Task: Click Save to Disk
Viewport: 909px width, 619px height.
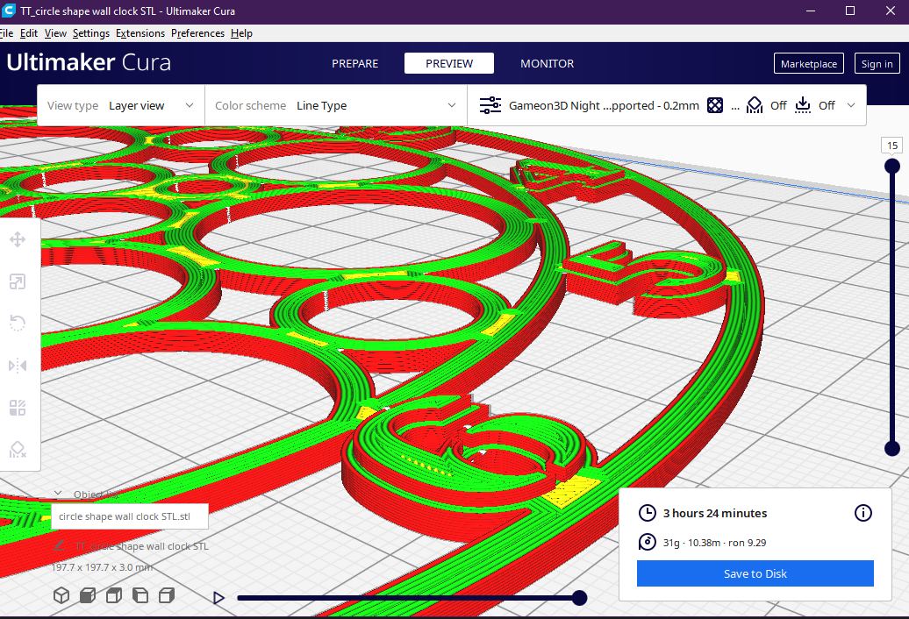Action: [755, 573]
